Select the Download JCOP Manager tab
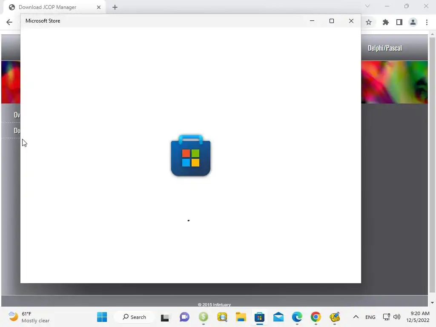 pos(54,7)
